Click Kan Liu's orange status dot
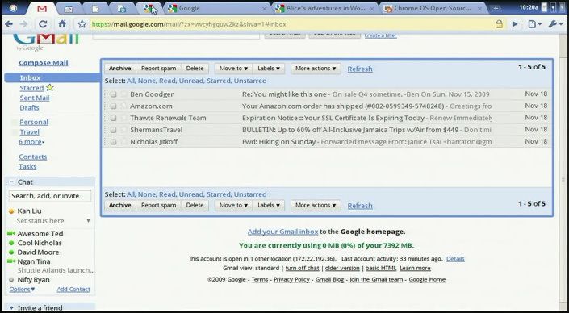This screenshot has width=569, height=313. pyautogui.click(x=11, y=211)
